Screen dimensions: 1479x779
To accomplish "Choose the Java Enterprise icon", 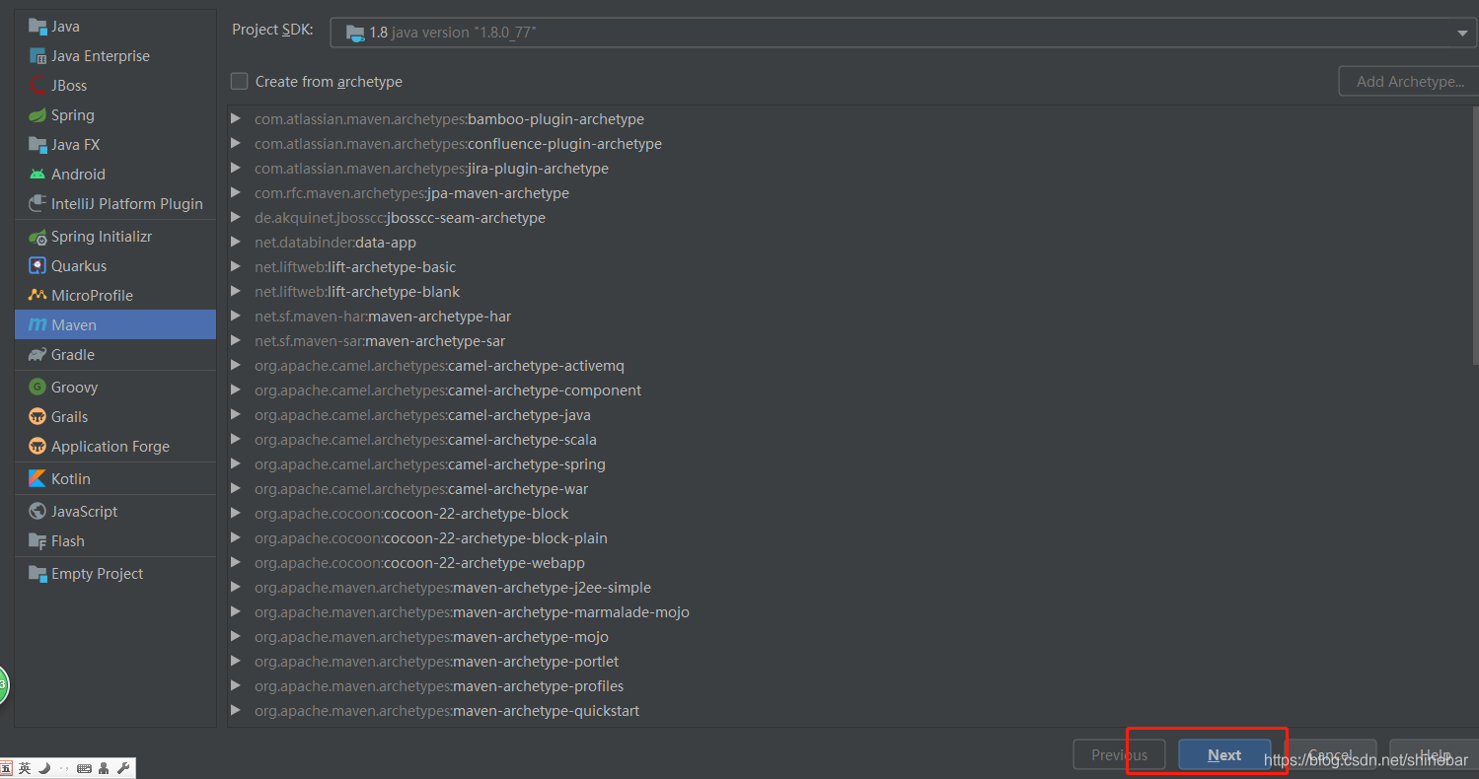I will tap(37, 56).
